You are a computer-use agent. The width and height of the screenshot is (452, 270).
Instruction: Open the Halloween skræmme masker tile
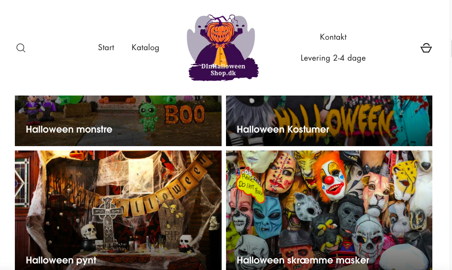pyautogui.click(x=329, y=210)
